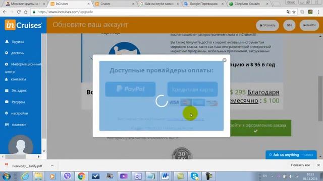Screen dimensions: 323x181
Task: Click the user avatar in sidebar
Action: coord(21,145)
